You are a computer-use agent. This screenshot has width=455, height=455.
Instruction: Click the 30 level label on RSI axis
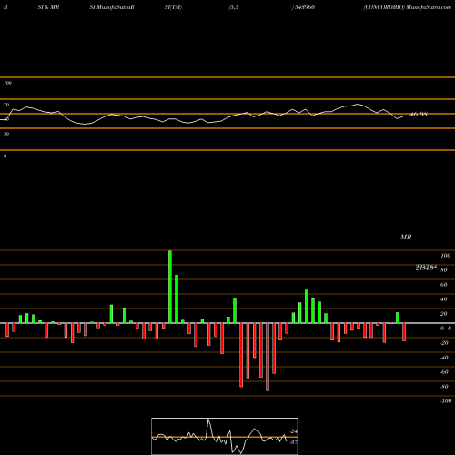coord(6,134)
